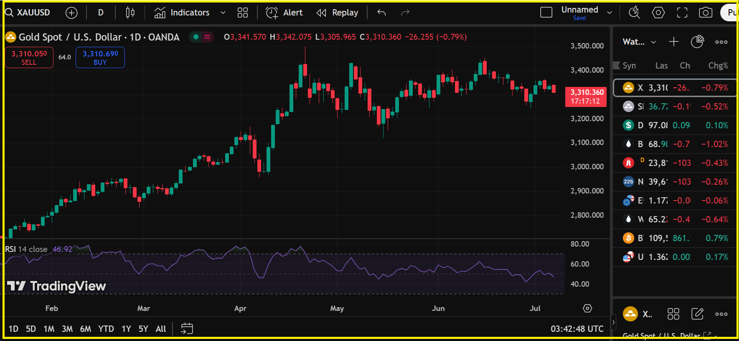Take a chart snapshot with camera icon
The height and width of the screenshot is (341, 739).
pyautogui.click(x=706, y=13)
